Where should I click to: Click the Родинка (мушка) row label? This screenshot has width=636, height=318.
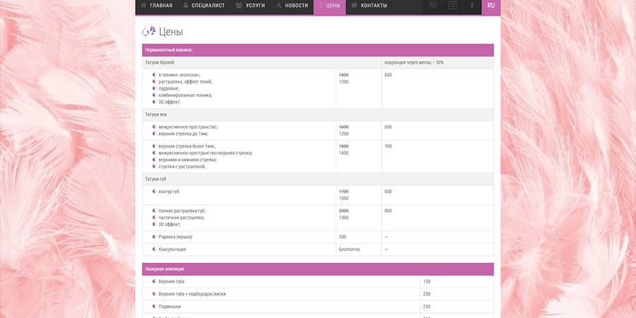pyautogui.click(x=175, y=237)
